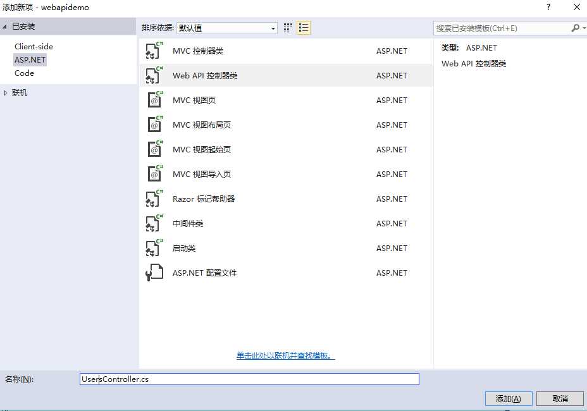Select the Razor 标记帮助器 template name
The image size is (587, 411).
click(204, 199)
